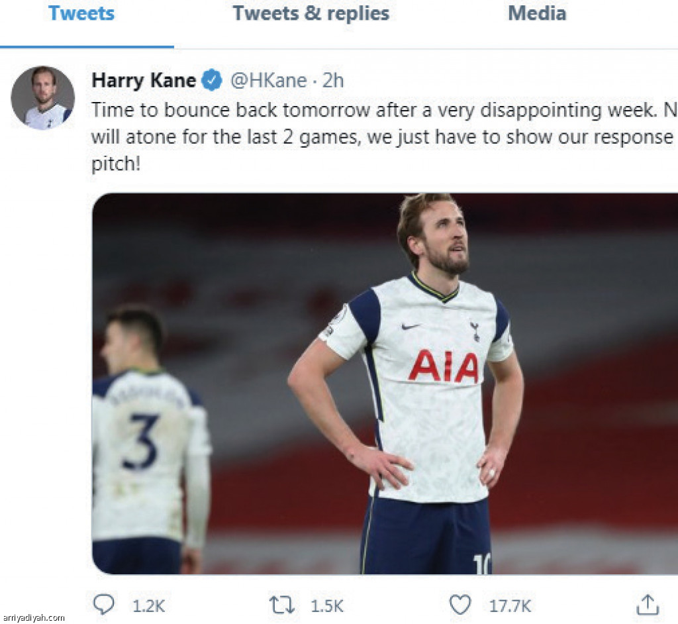Like the tweet with the heart icon
Image resolution: width=678 pixels, height=624 pixels.
point(460,604)
